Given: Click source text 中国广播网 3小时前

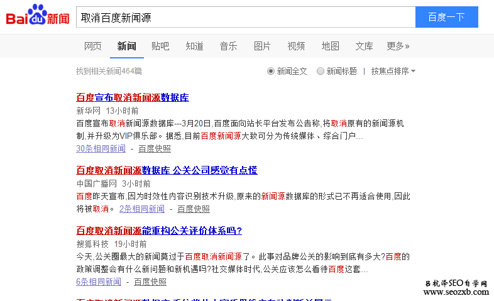Looking at the screenshot, I should point(113,183).
